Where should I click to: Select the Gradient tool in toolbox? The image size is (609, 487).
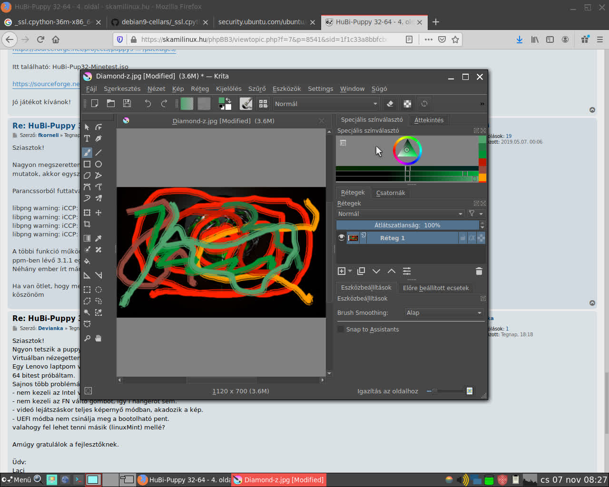87,238
